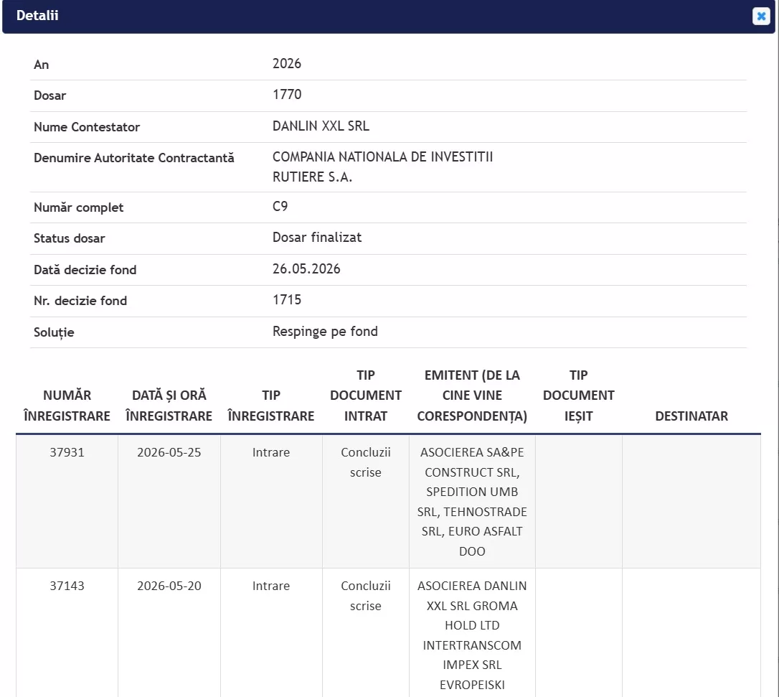
Task: Click DATĂ ȘI ORĂ ÎNREGISTRARE column header
Action: [x=169, y=406]
